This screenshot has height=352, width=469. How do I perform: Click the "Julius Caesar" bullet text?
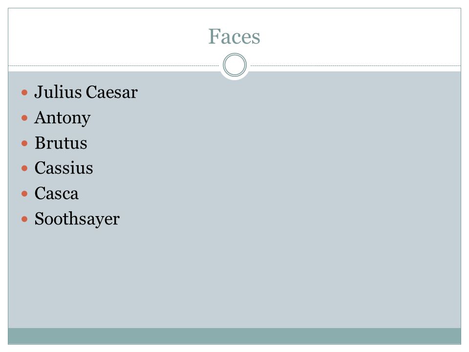(86, 92)
